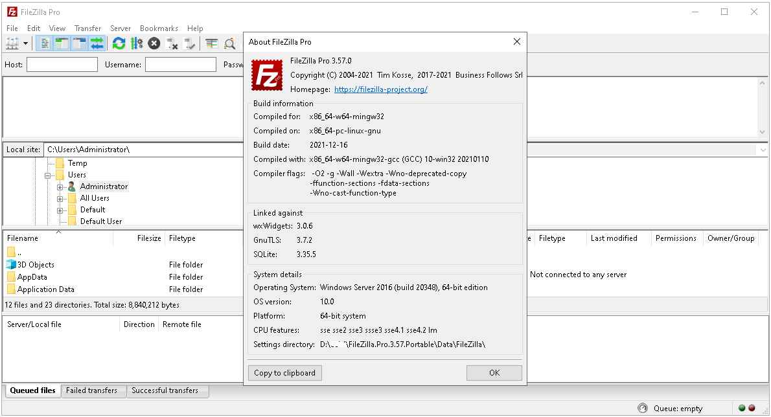Open the Help menu
The image size is (771, 417).
pyautogui.click(x=195, y=28)
